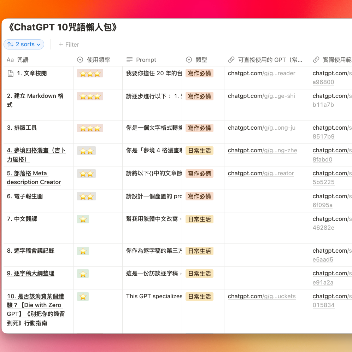Click the 《ChatGPT 10咒語懶人包》 database title
The height and width of the screenshot is (352, 352).
click(x=63, y=27)
